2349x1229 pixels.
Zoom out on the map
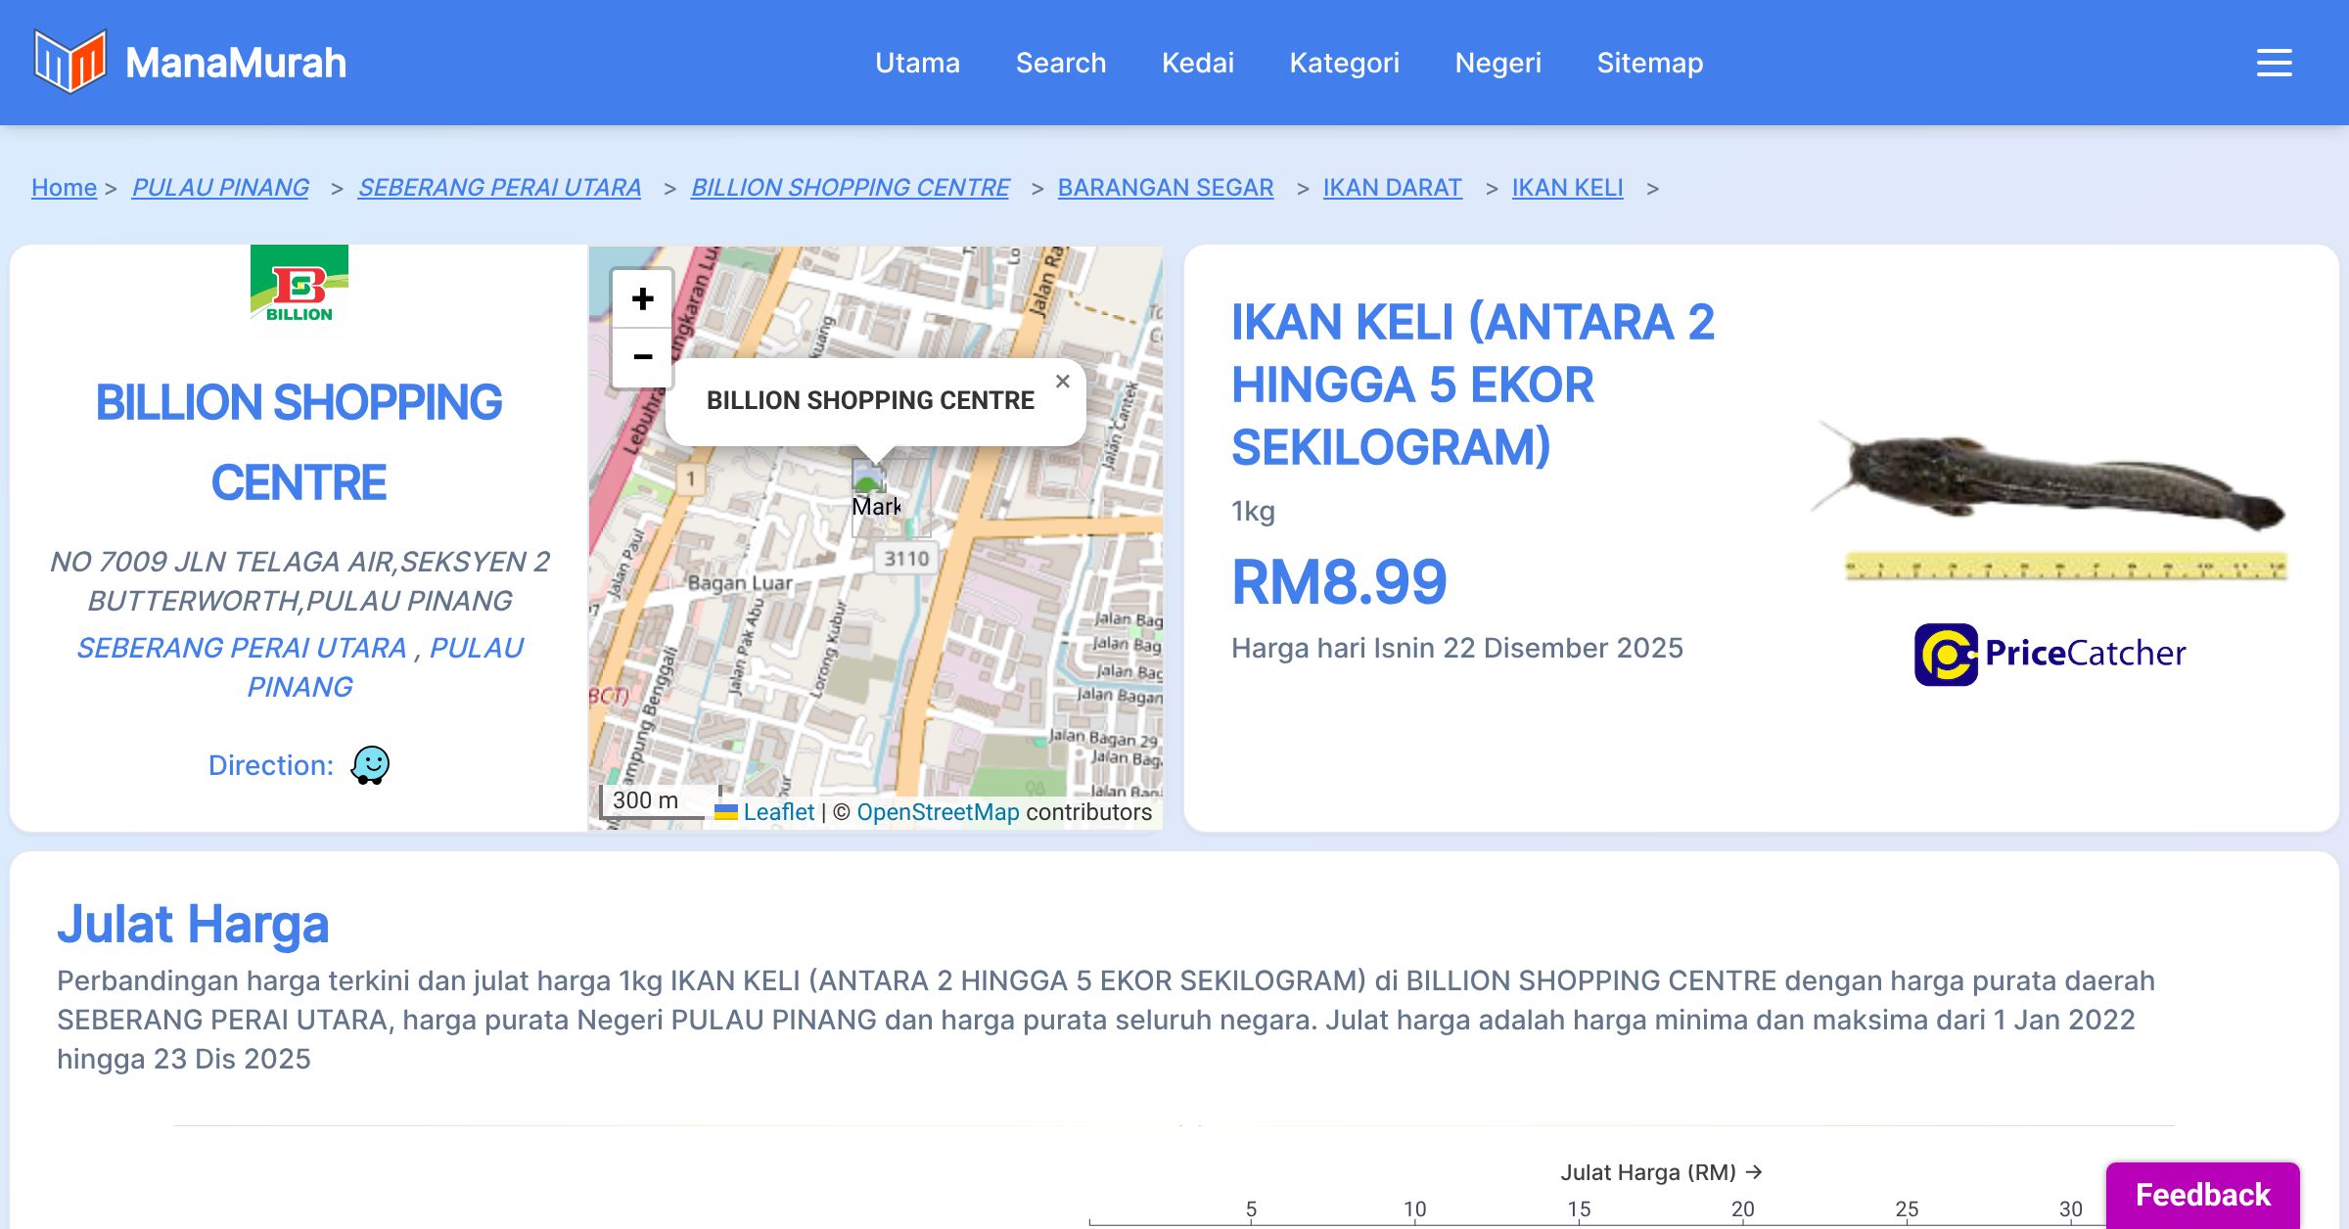pos(642,357)
